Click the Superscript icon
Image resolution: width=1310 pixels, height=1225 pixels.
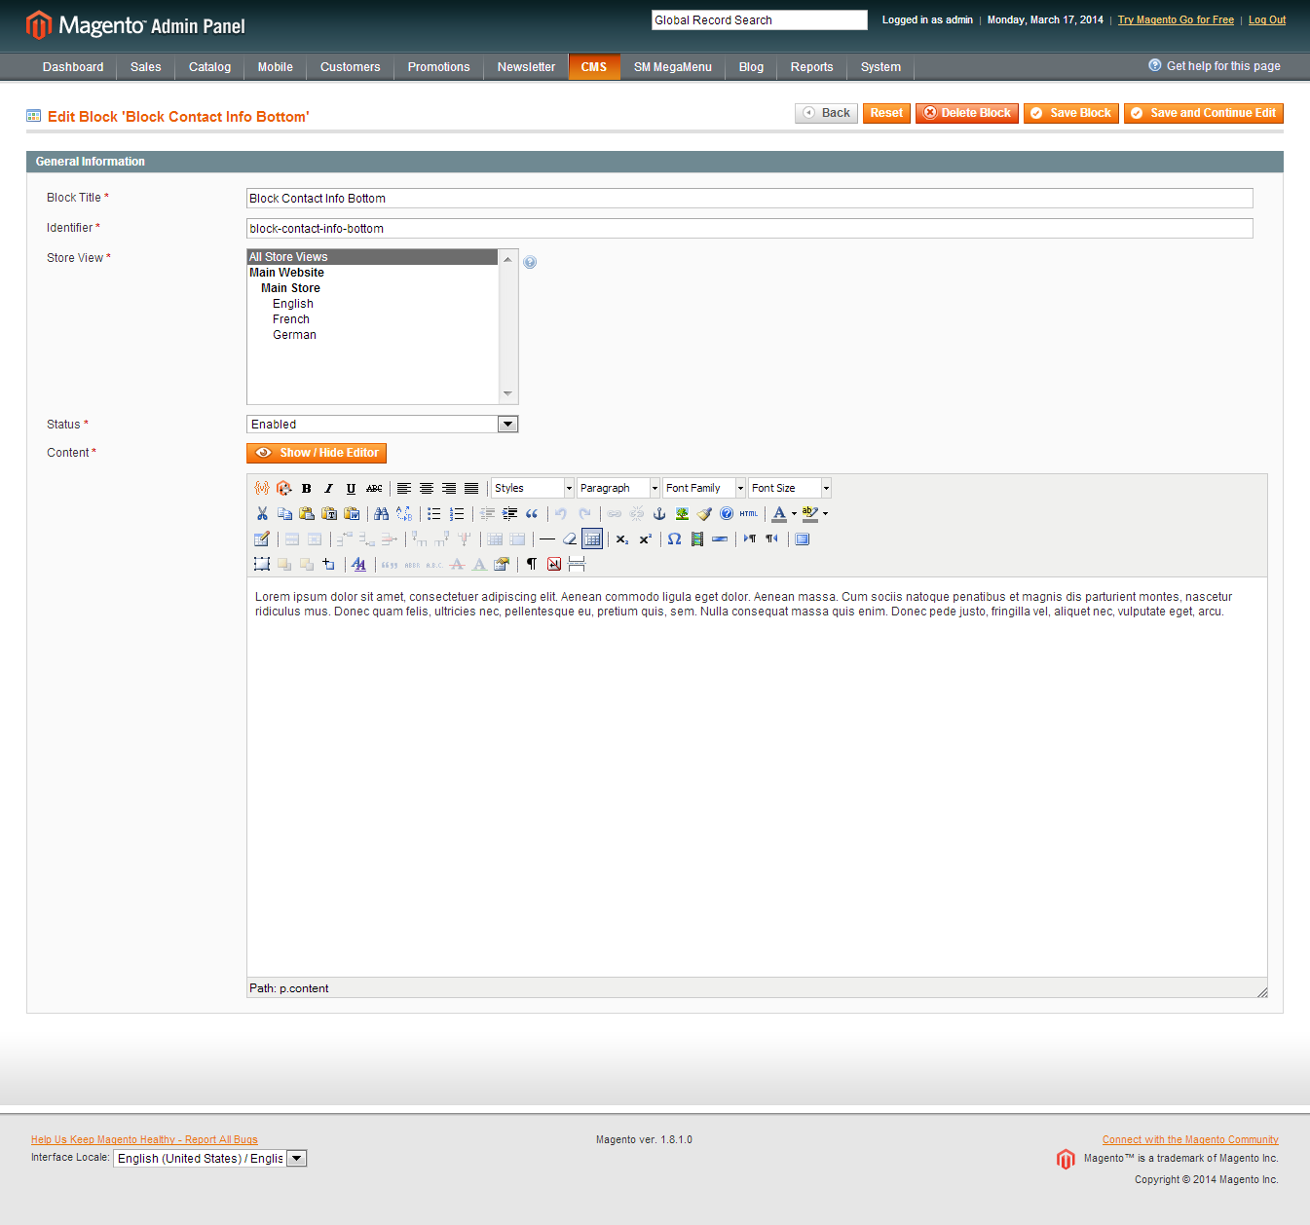(645, 538)
